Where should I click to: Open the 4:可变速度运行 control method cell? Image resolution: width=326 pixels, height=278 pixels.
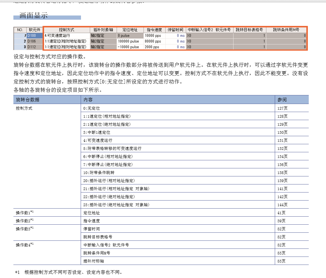coord(66,35)
